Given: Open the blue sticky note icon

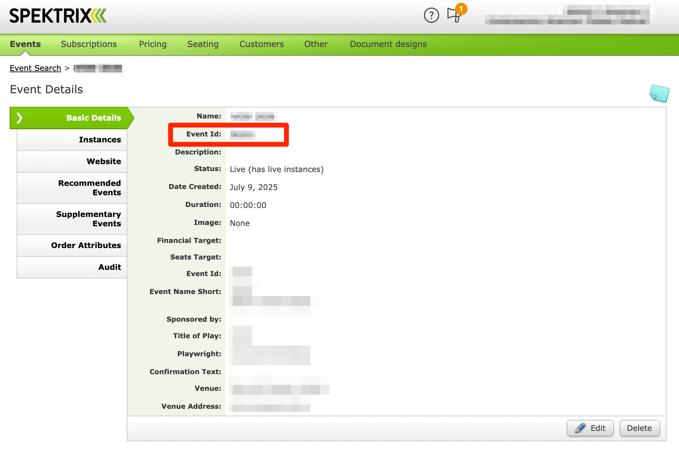Looking at the screenshot, I should click(659, 93).
